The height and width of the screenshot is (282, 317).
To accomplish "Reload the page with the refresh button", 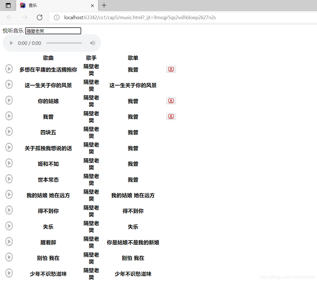I will tap(39, 17).
